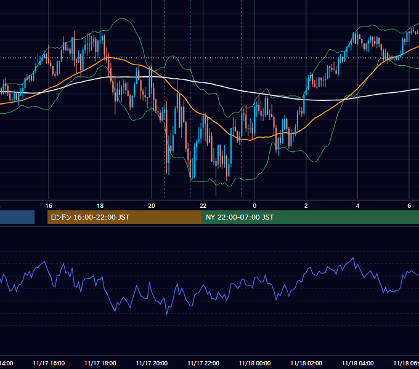Click the 11/17 16:00 date label
419x369 pixels.
[x=49, y=363]
